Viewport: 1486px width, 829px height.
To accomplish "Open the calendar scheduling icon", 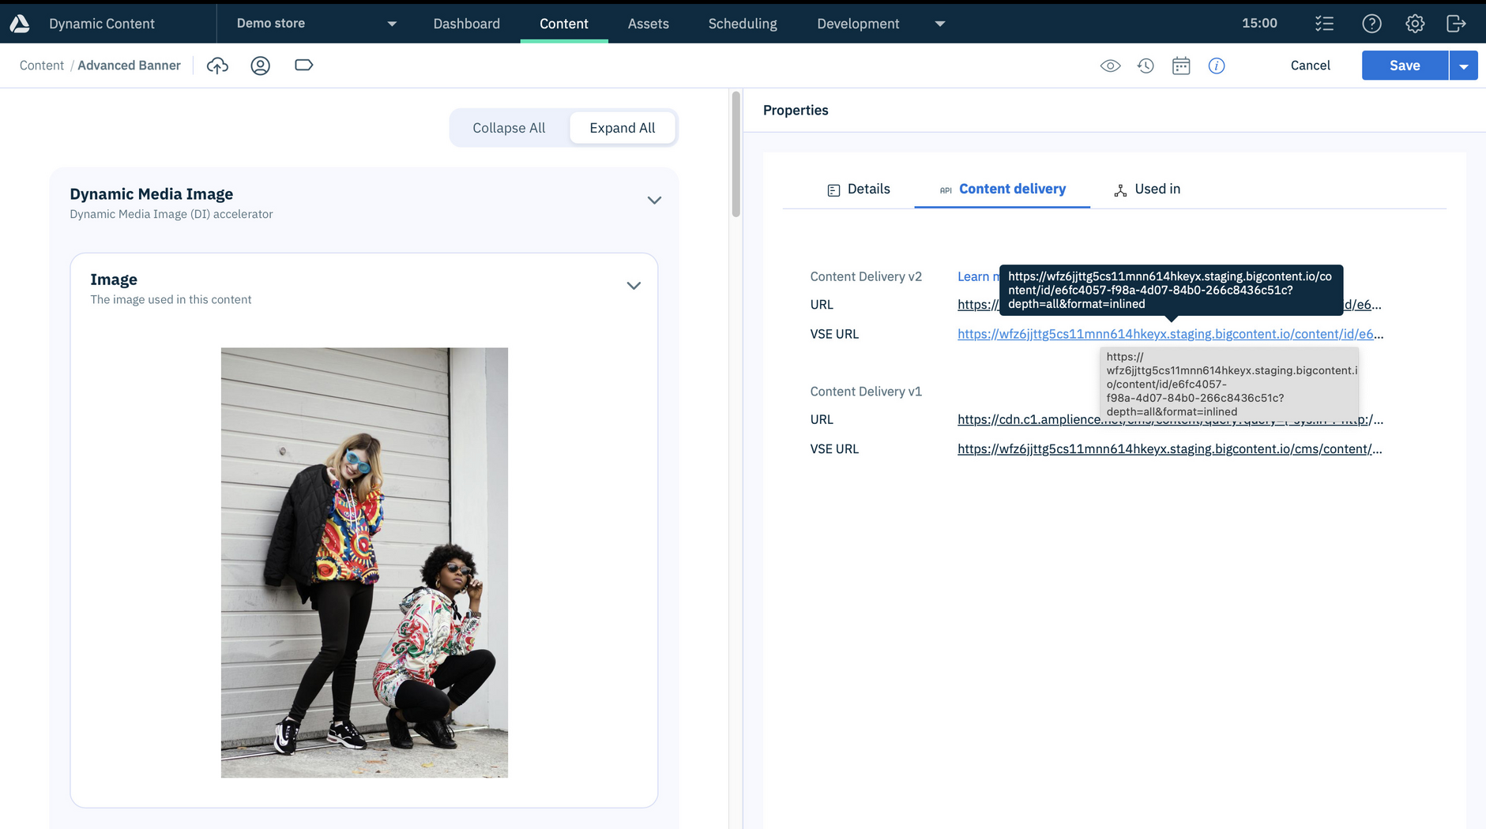I will [1181, 66].
